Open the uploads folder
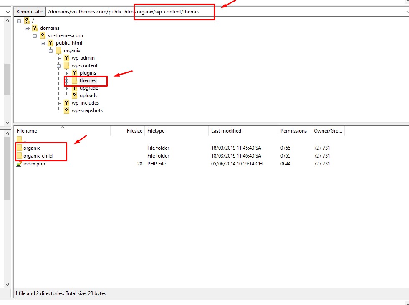Screen dimensions: 409x305 88,95
